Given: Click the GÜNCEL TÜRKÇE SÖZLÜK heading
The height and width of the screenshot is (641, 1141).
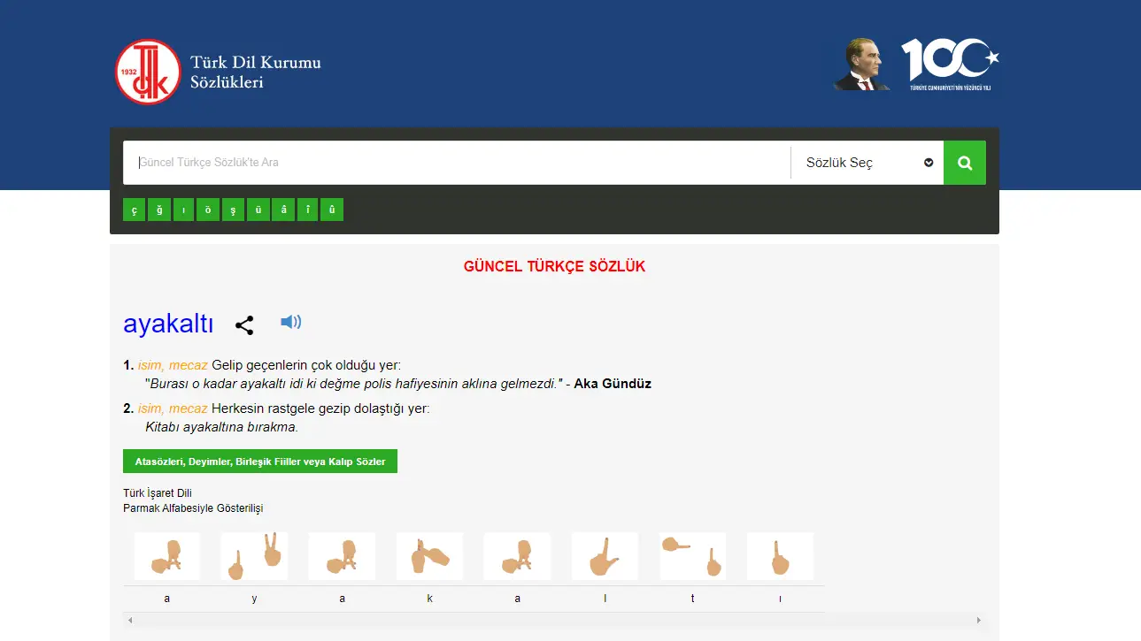Looking at the screenshot, I should coord(554,266).
